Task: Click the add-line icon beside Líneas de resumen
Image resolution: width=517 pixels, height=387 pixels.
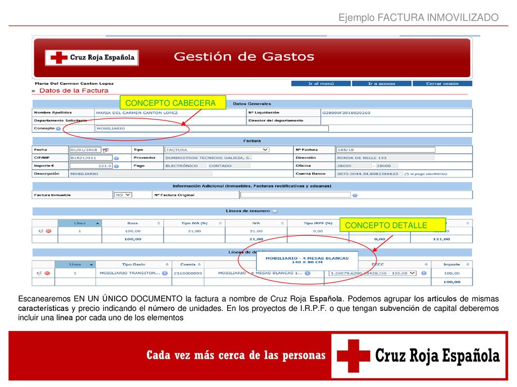Action: coord(275,211)
